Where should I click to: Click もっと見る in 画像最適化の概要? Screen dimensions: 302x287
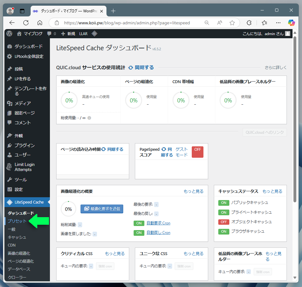click(194, 192)
